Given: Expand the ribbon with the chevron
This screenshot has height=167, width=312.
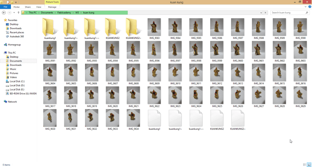Looking at the screenshot, I should click(x=305, y=7).
